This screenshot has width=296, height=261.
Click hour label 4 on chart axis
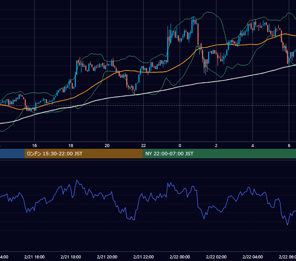(252, 146)
